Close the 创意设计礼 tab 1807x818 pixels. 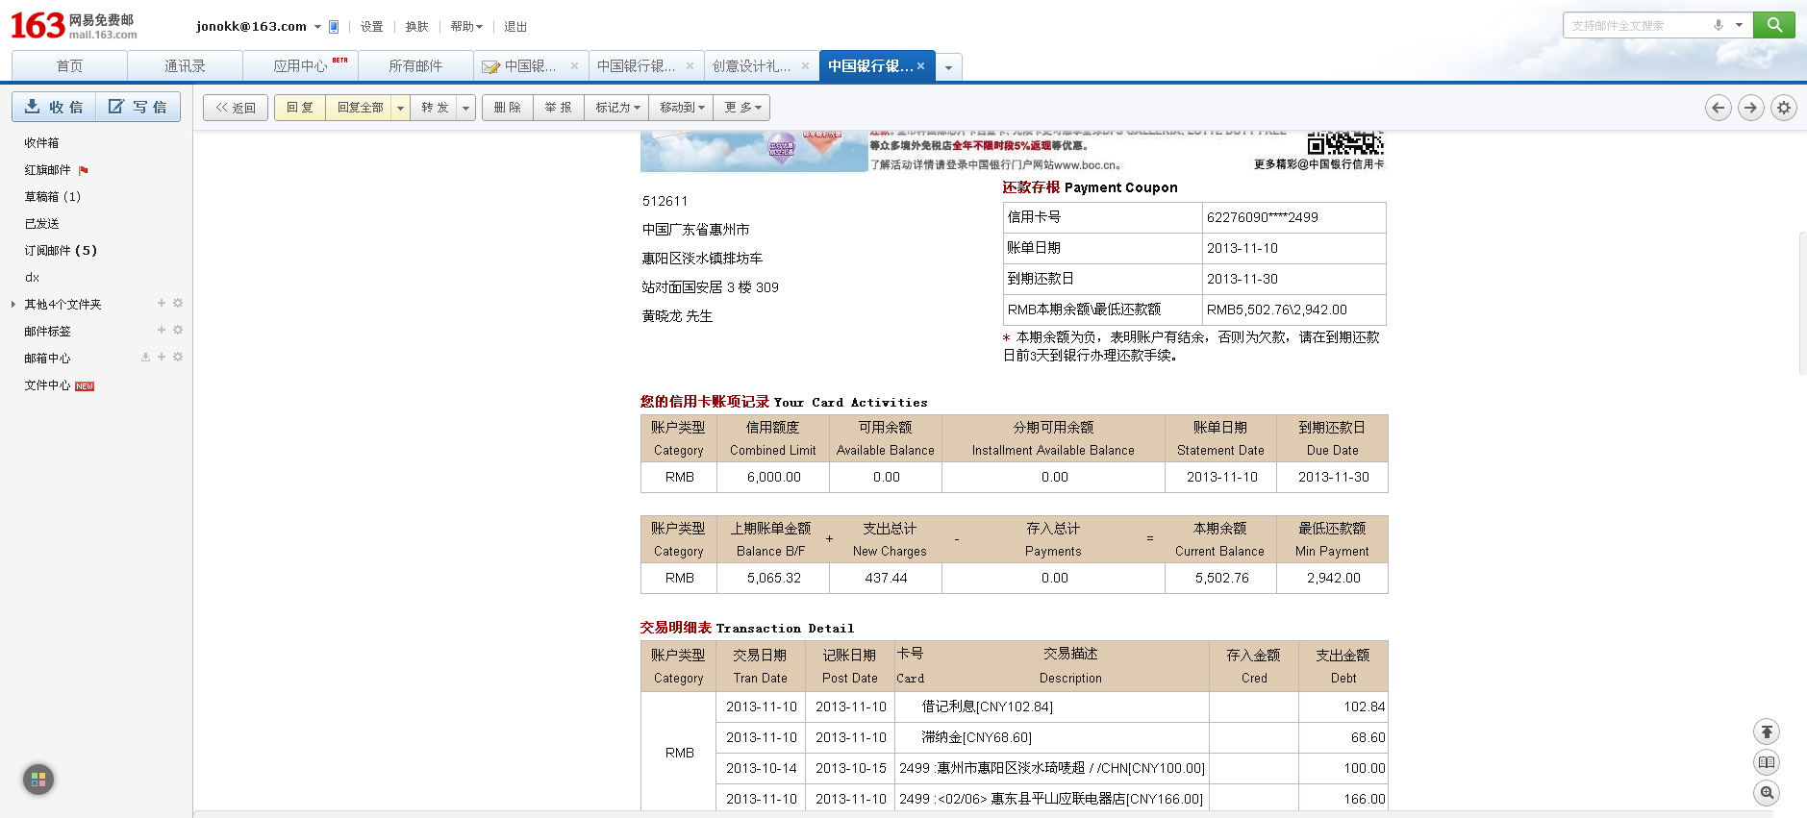tap(805, 66)
